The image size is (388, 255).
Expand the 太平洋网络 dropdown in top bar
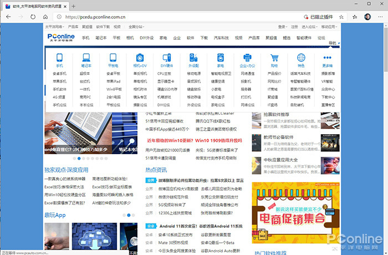[55, 26]
